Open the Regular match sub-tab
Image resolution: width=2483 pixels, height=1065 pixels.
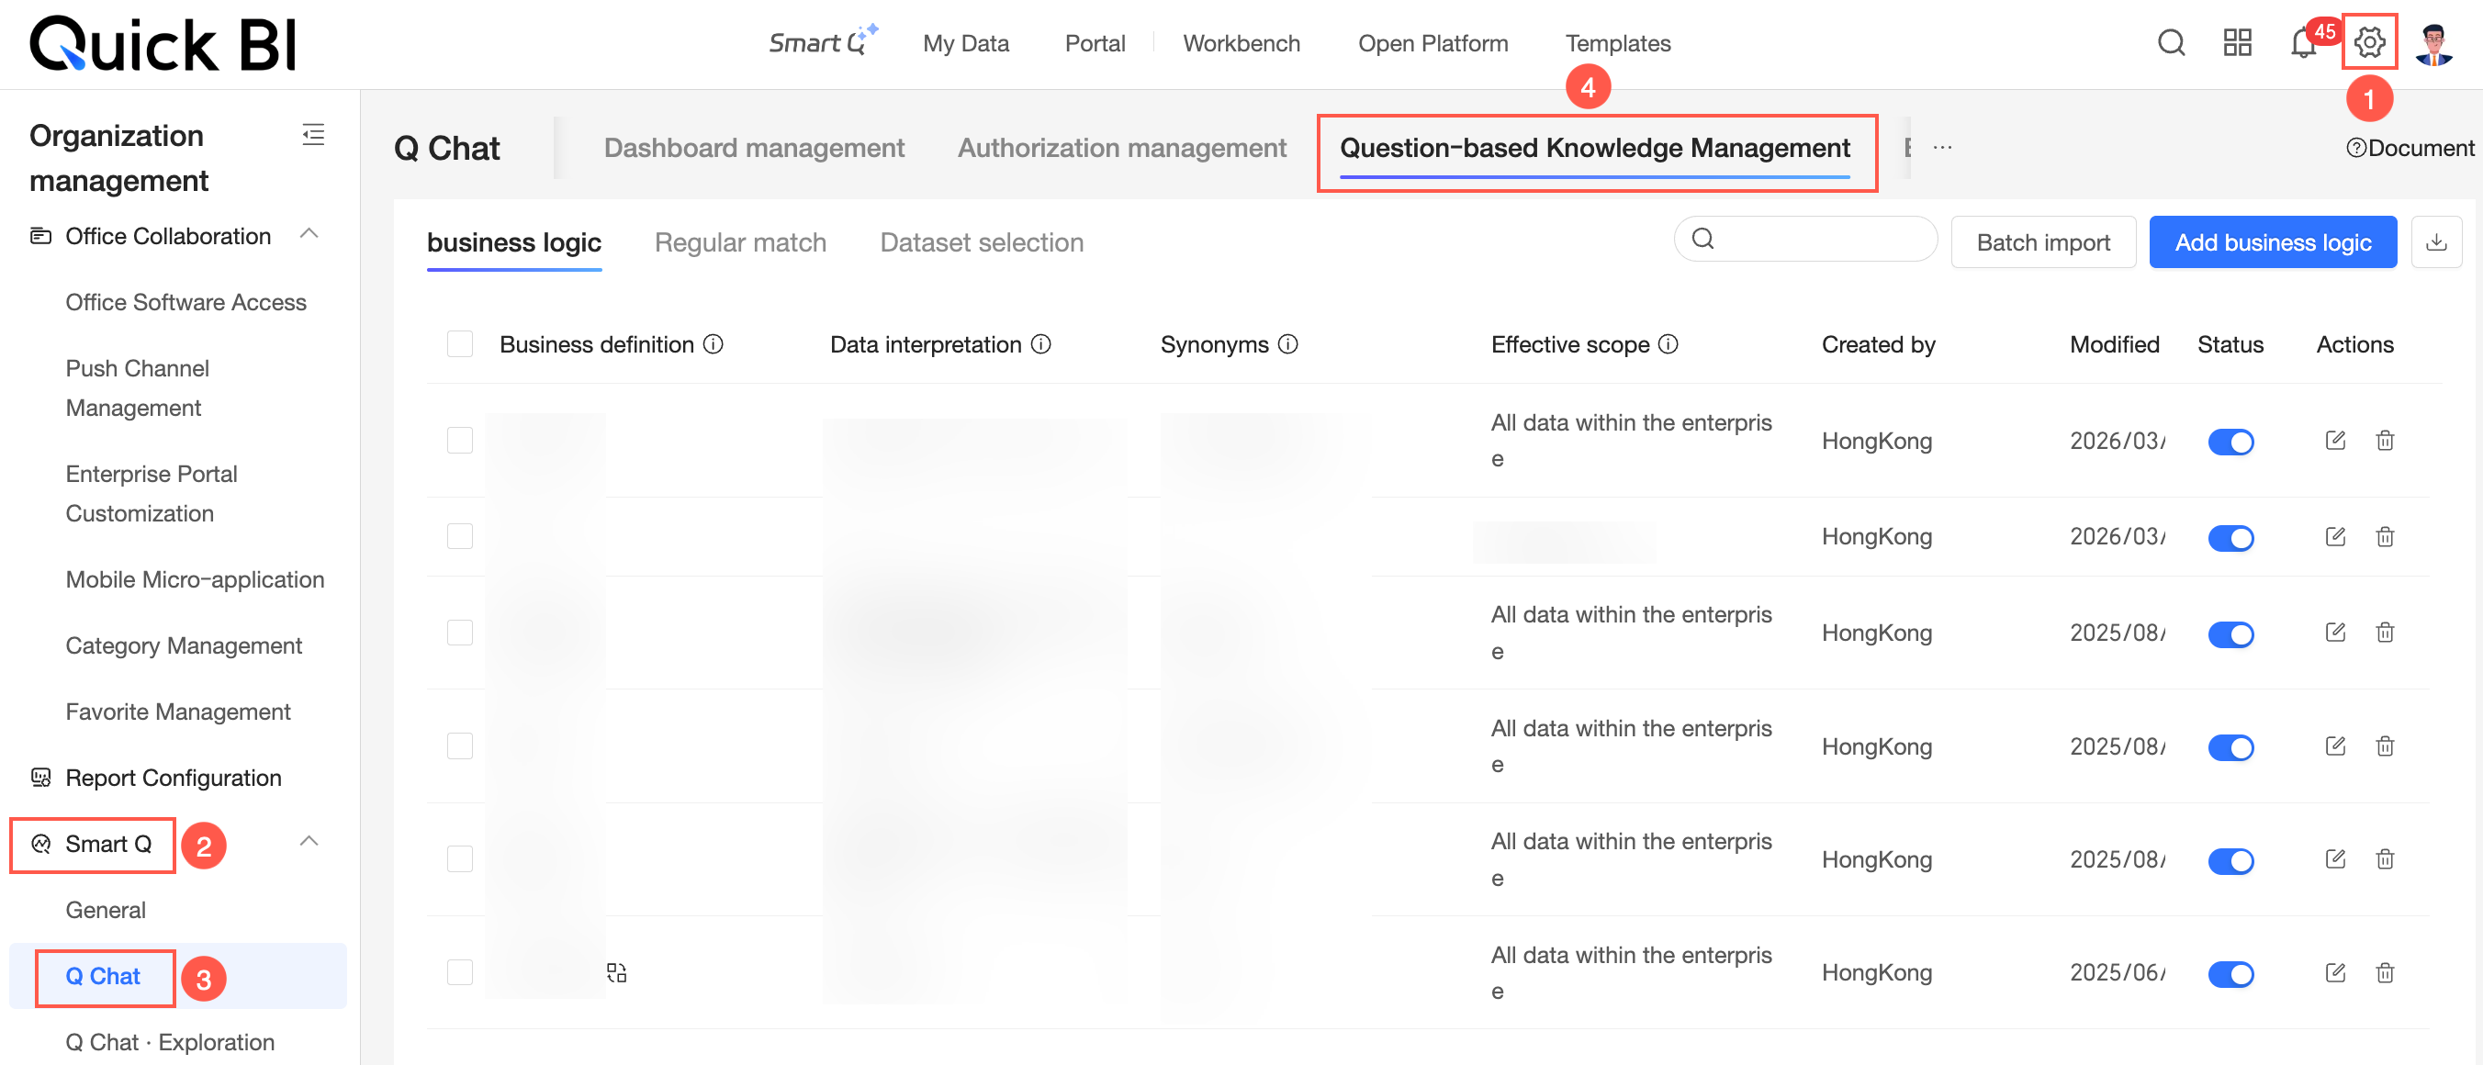click(740, 241)
